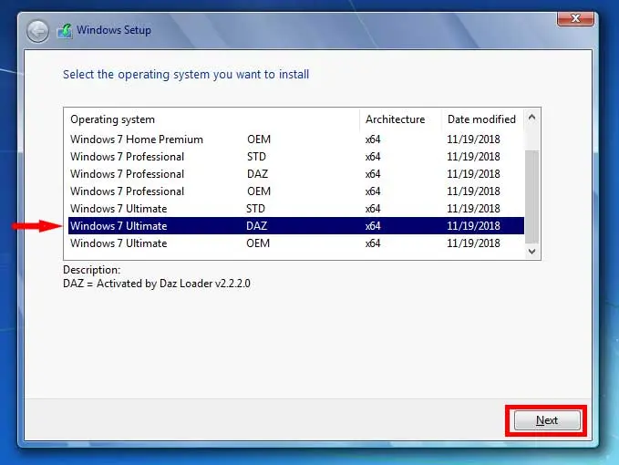
Task: Click the scroll down arrow in OS list
Action: (532, 252)
